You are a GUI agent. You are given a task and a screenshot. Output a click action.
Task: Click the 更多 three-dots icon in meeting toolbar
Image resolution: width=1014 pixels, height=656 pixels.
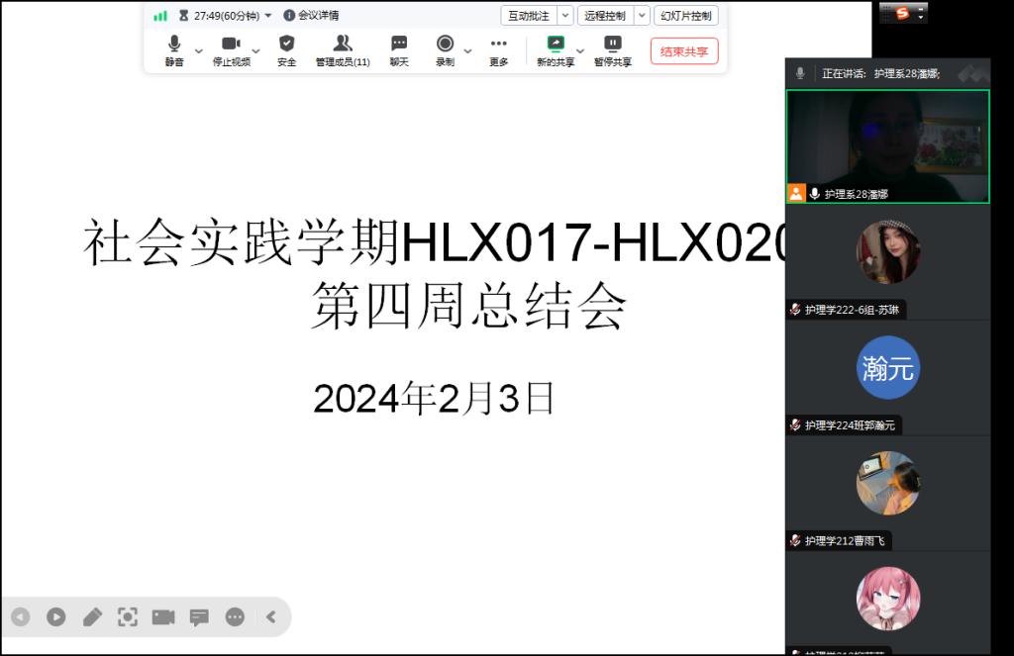498,49
